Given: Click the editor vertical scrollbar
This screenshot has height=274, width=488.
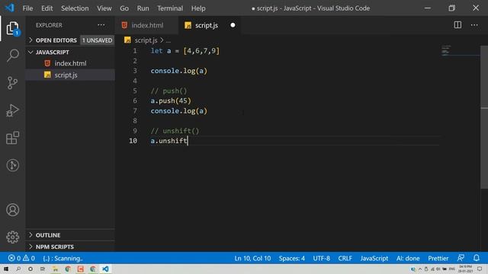Looking at the screenshot, I should 484,116.
